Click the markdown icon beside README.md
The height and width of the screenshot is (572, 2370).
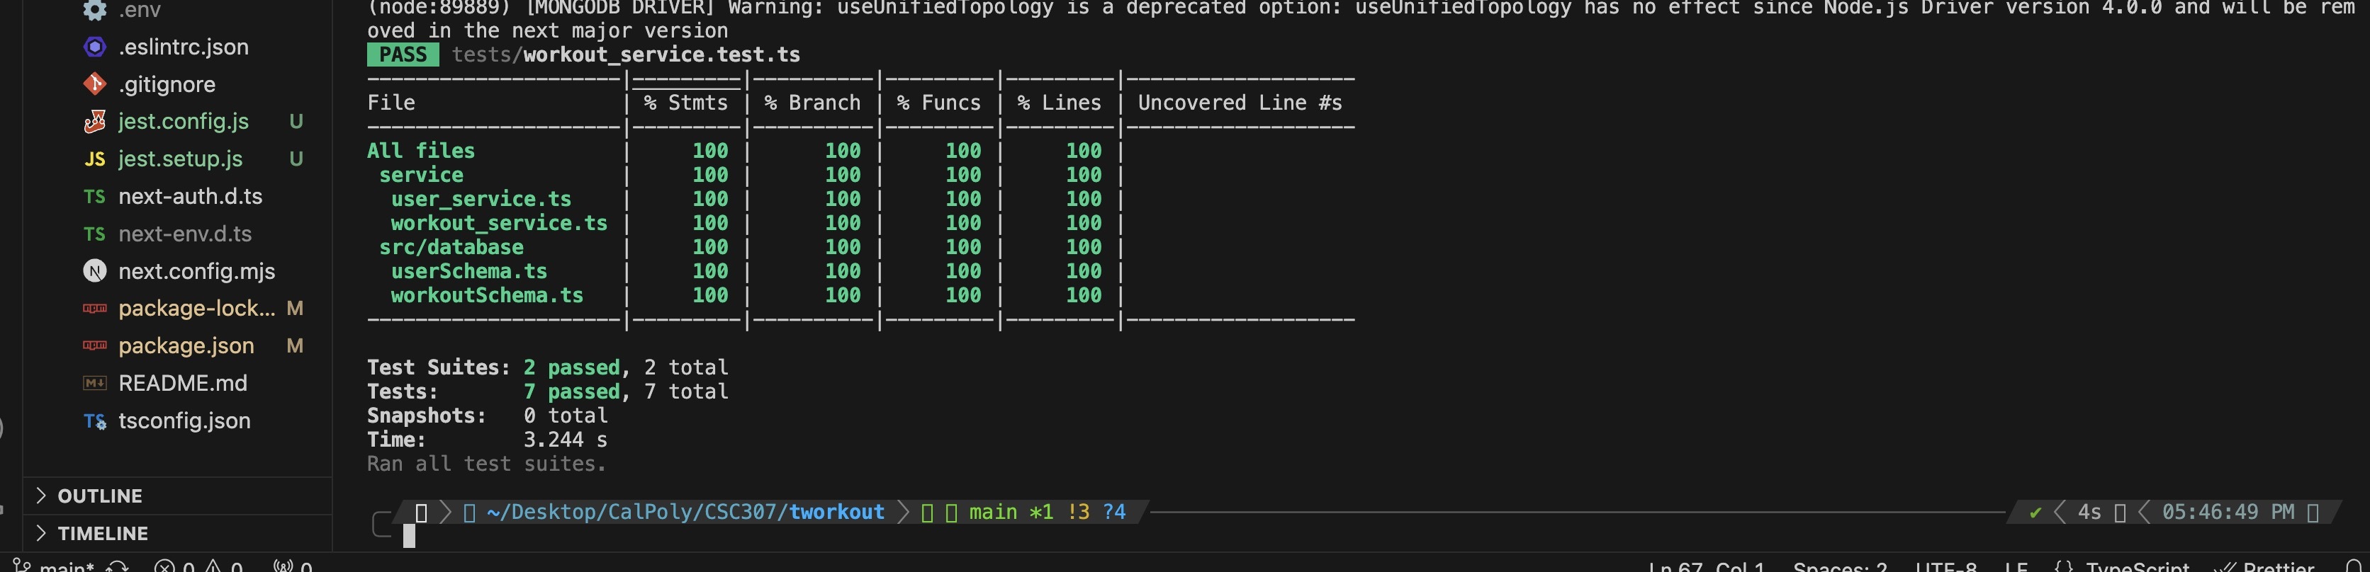point(95,384)
